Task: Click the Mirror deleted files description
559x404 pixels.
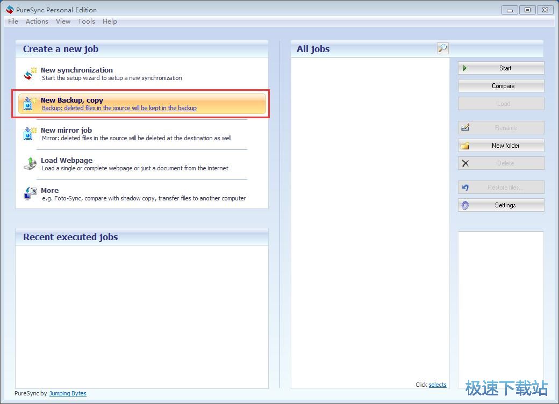Action: pos(137,138)
